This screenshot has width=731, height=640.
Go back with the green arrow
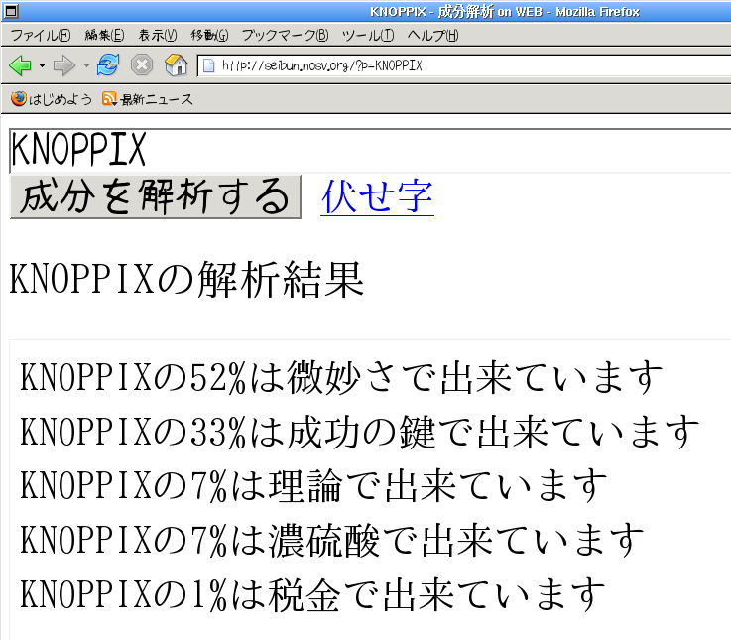[20, 65]
